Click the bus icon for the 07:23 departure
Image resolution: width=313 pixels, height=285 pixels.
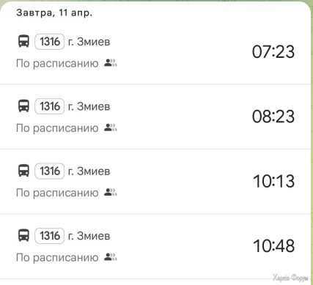[x=23, y=42]
